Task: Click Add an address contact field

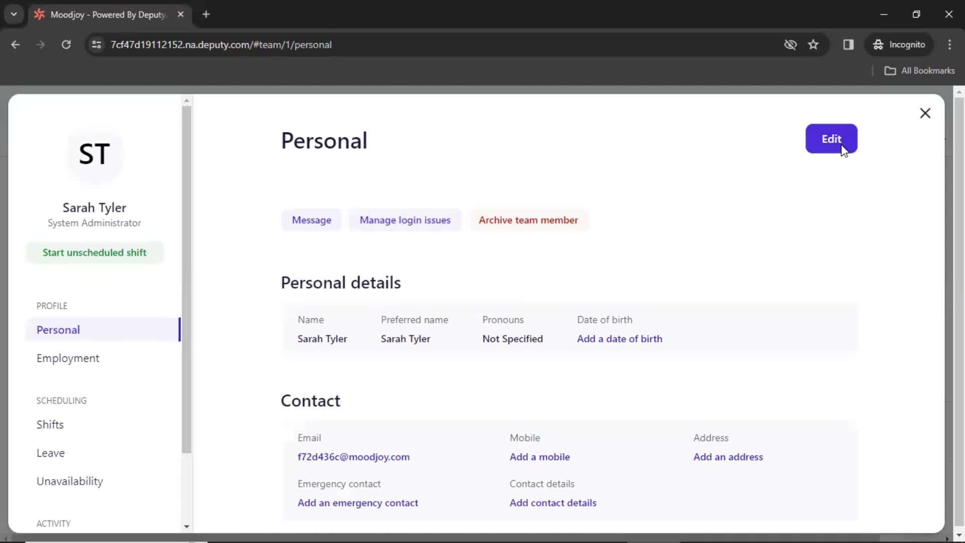Action: pos(728,456)
